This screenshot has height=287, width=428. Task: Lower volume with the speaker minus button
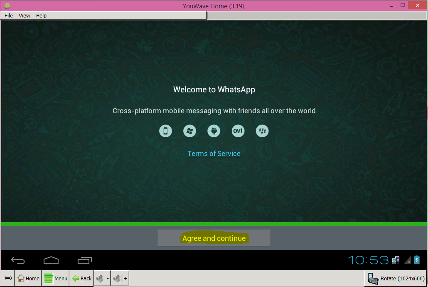[x=102, y=278]
